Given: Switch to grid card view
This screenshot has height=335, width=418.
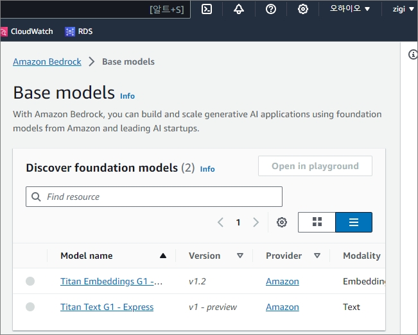Looking at the screenshot, I should [317, 222].
